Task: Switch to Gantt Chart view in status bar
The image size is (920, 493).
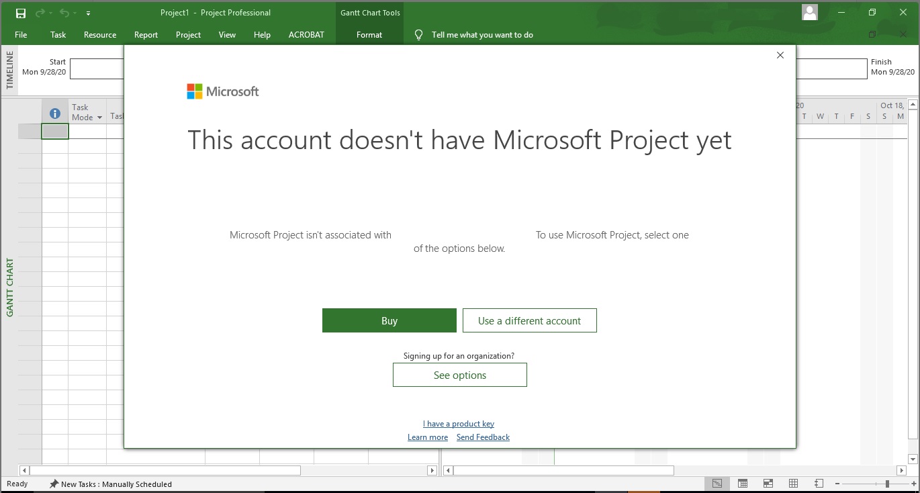Action: tap(717, 484)
